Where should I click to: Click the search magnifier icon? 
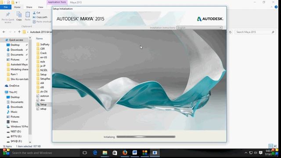pos(273,32)
